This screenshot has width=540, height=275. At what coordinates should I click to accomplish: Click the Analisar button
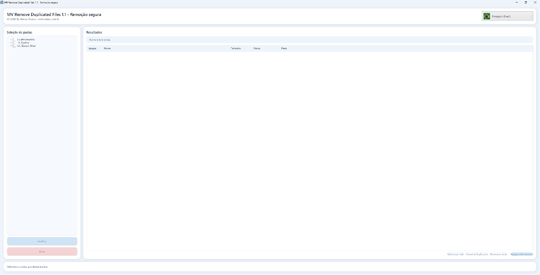point(42,241)
